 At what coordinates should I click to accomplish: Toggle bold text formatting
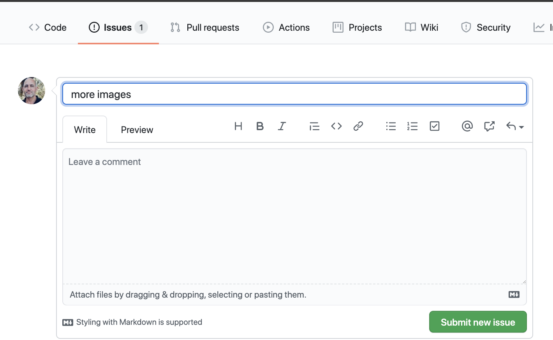coord(260,126)
